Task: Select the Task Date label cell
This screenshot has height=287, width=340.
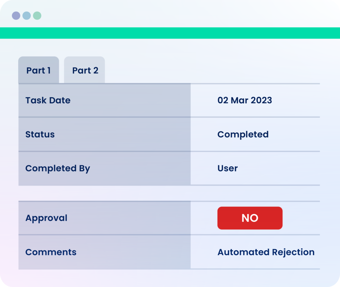Action: (105, 101)
